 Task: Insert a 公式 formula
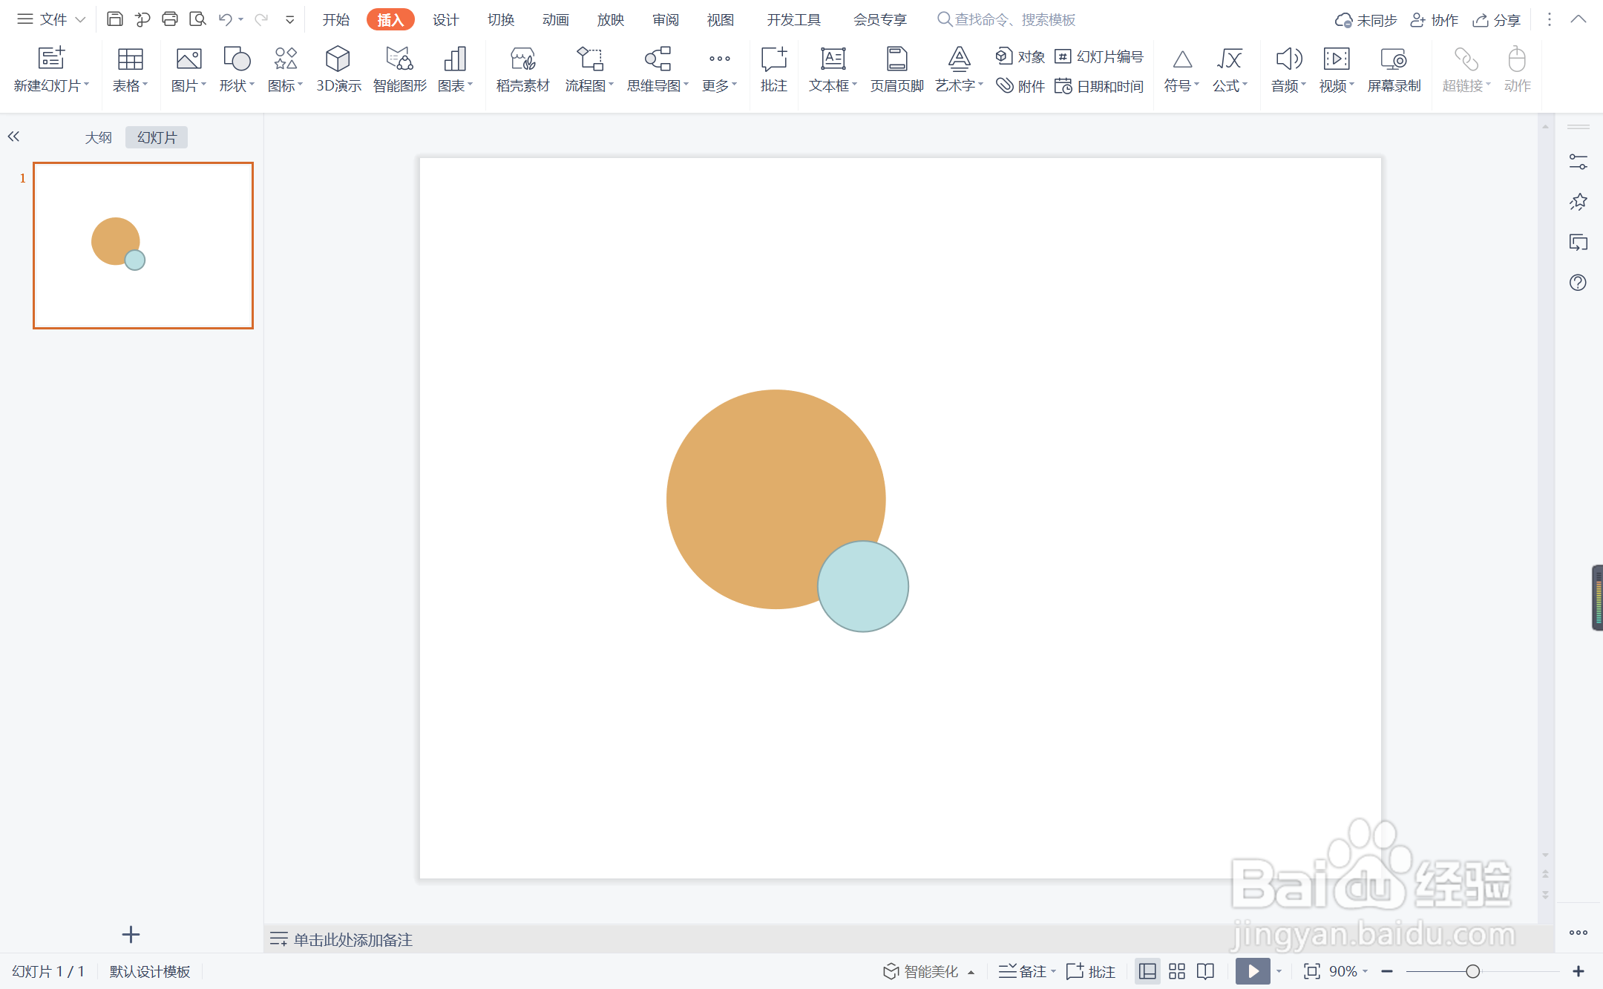tap(1230, 70)
